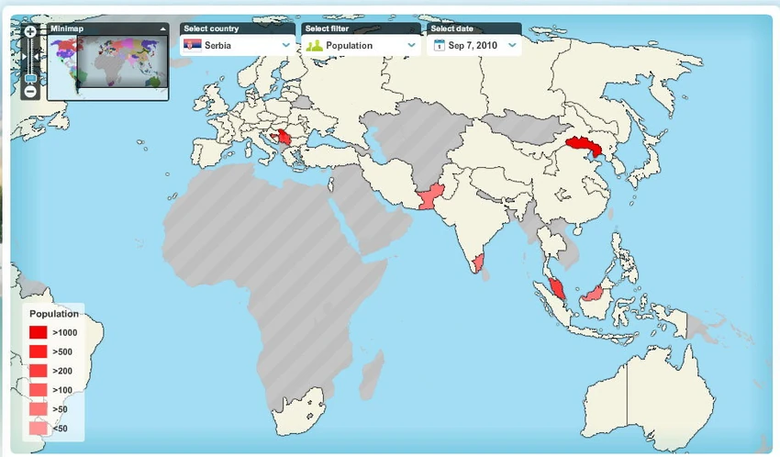Click the zoom out minus icon
This screenshot has height=457, width=780.
point(30,91)
